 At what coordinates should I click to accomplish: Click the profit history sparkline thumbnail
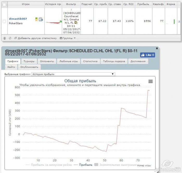[x=54, y=22]
